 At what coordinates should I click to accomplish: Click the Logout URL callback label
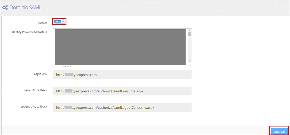[x=34, y=107]
